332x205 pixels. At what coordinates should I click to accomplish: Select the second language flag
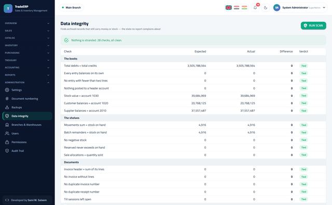(x=237, y=8)
